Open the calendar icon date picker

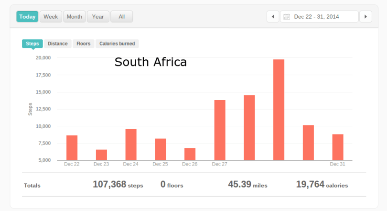[287, 17]
